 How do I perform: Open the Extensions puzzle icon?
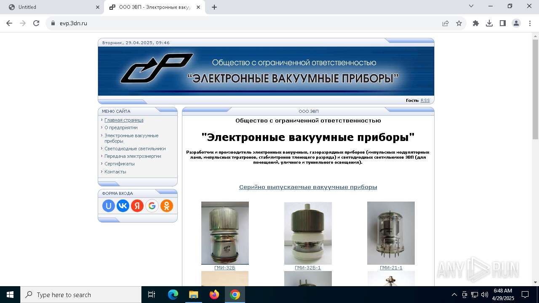pyautogui.click(x=476, y=23)
